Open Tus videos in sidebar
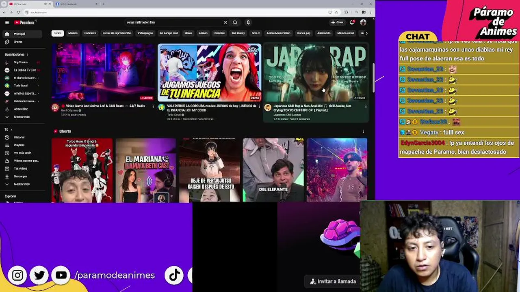Image resolution: width=520 pixels, height=292 pixels. tap(22, 168)
